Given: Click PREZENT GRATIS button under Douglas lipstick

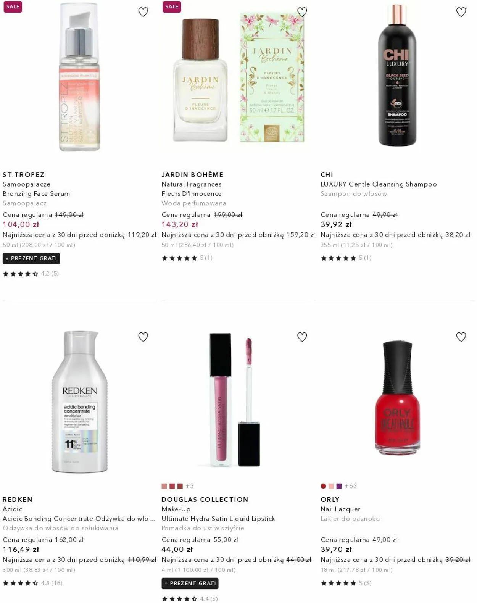Looking at the screenshot, I should pos(190,583).
